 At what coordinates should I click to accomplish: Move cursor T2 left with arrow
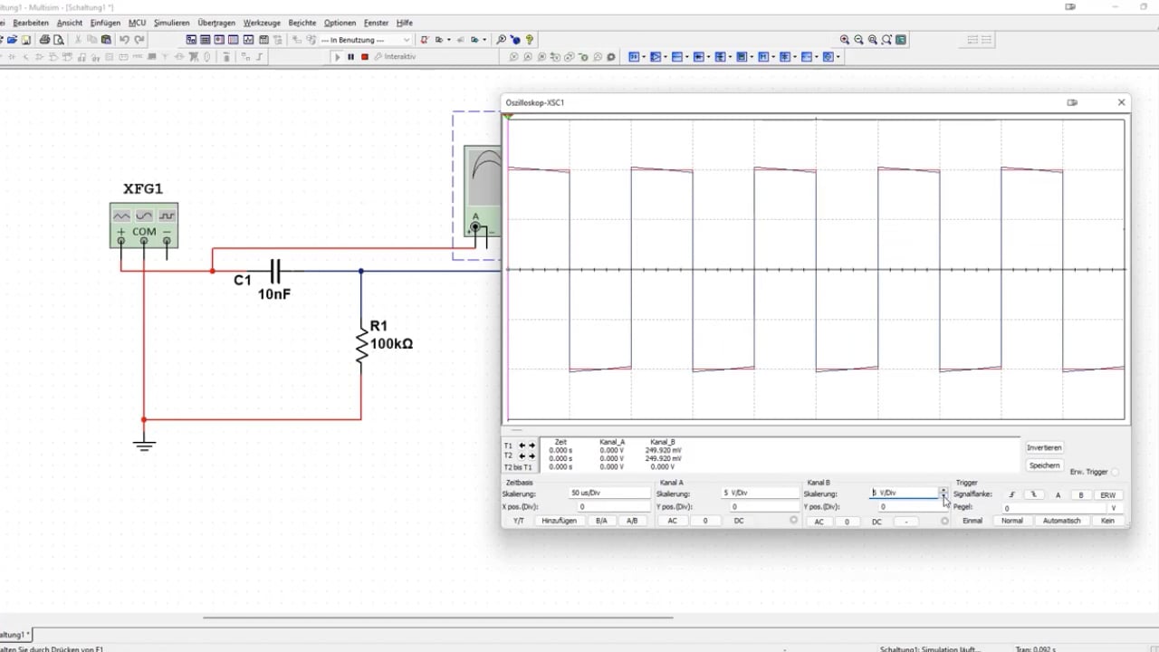(522, 456)
